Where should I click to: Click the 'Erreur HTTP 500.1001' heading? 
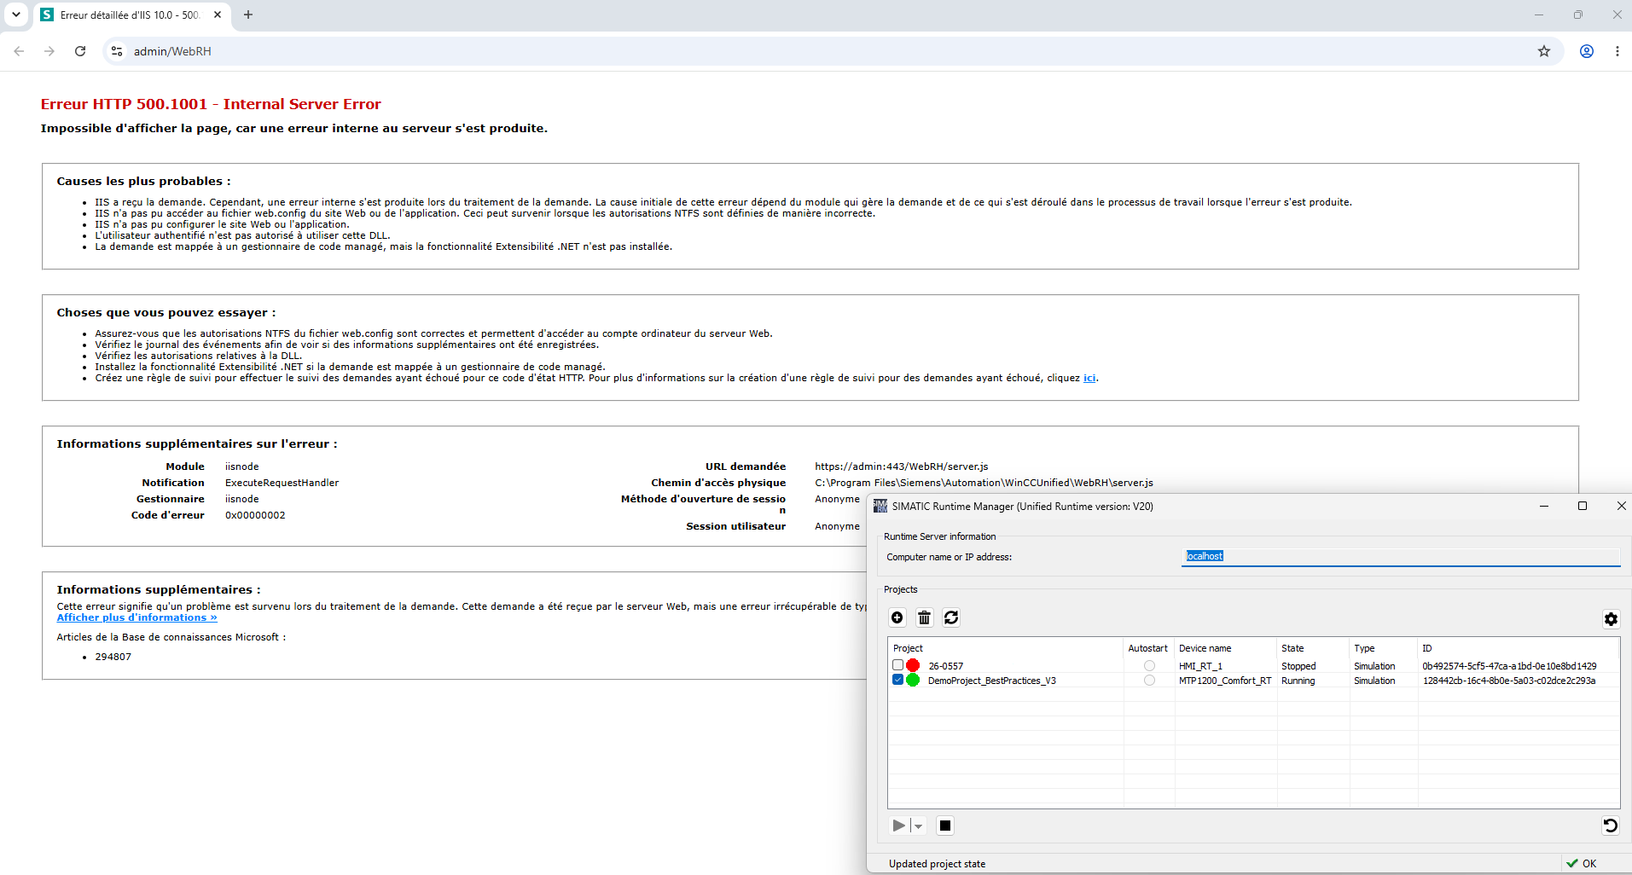pyautogui.click(x=211, y=104)
